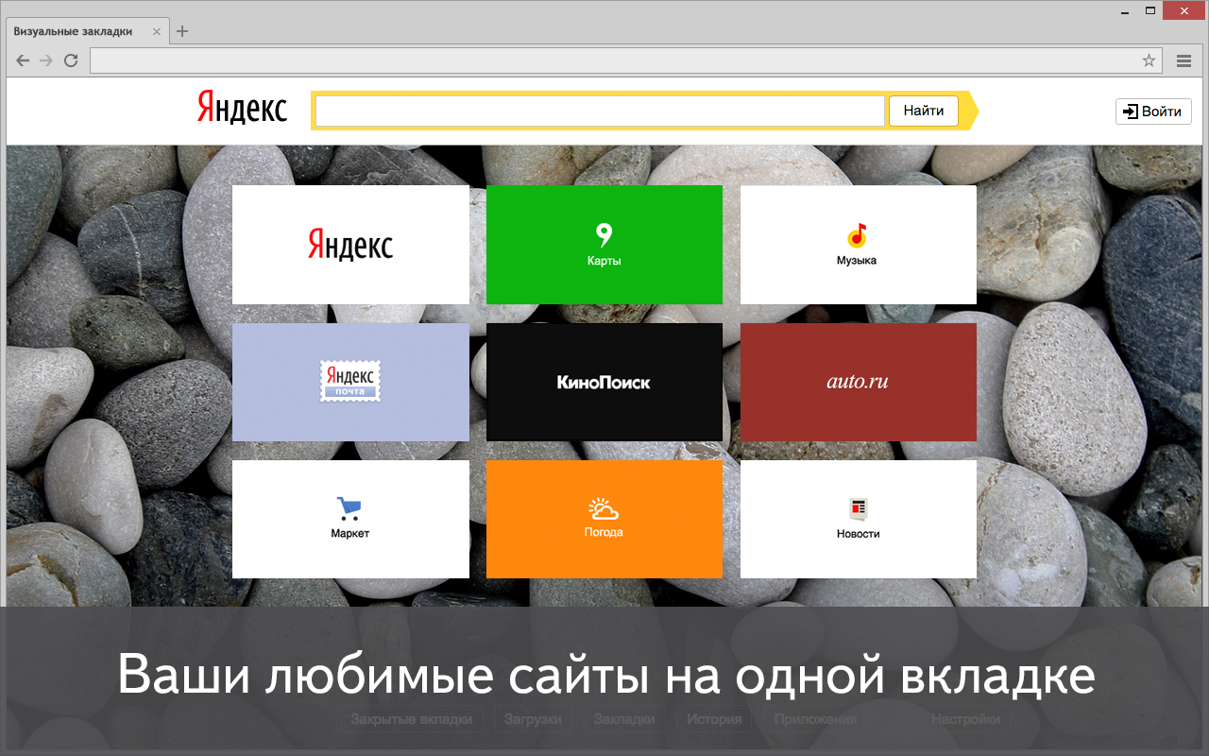Screen dimensions: 1209x756
Task: Click the Яндекс logo in header
Action: point(242,107)
